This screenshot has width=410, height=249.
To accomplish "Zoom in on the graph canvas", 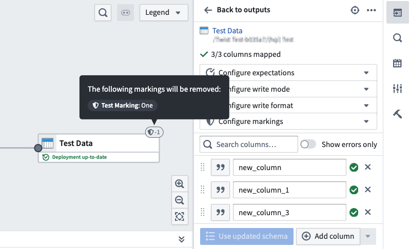I will tap(180, 184).
